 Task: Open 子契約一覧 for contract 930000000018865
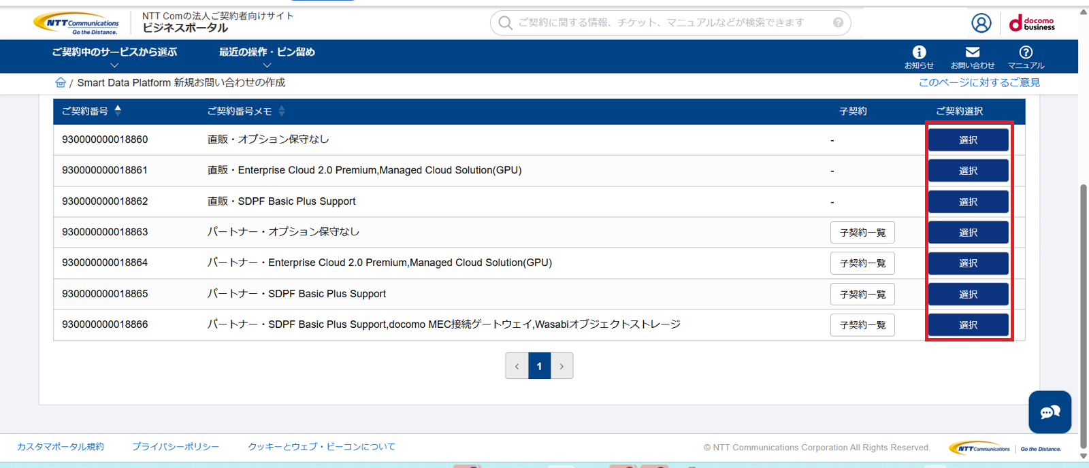tap(862, 295)
